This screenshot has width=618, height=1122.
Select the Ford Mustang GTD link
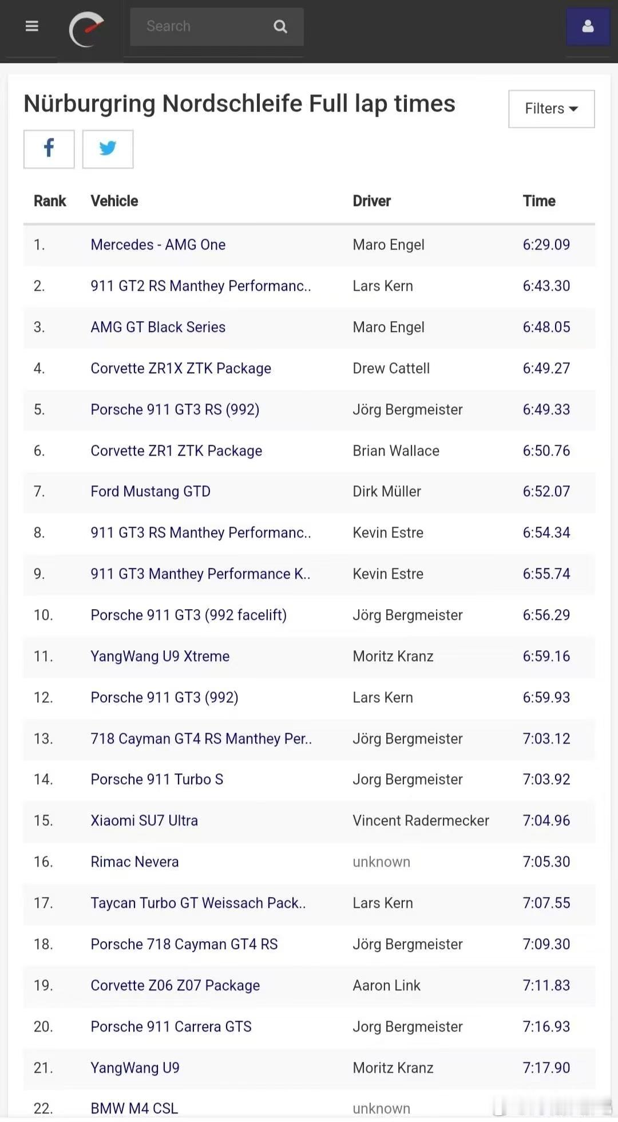point(150,492)
